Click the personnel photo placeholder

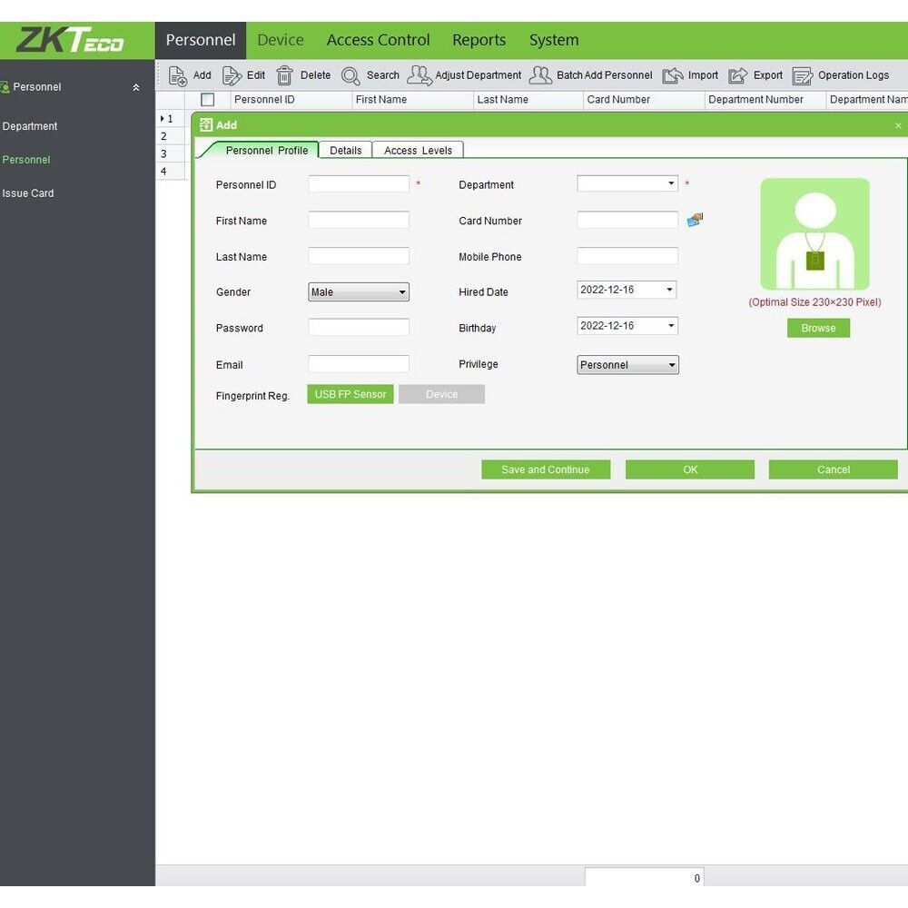814,234
